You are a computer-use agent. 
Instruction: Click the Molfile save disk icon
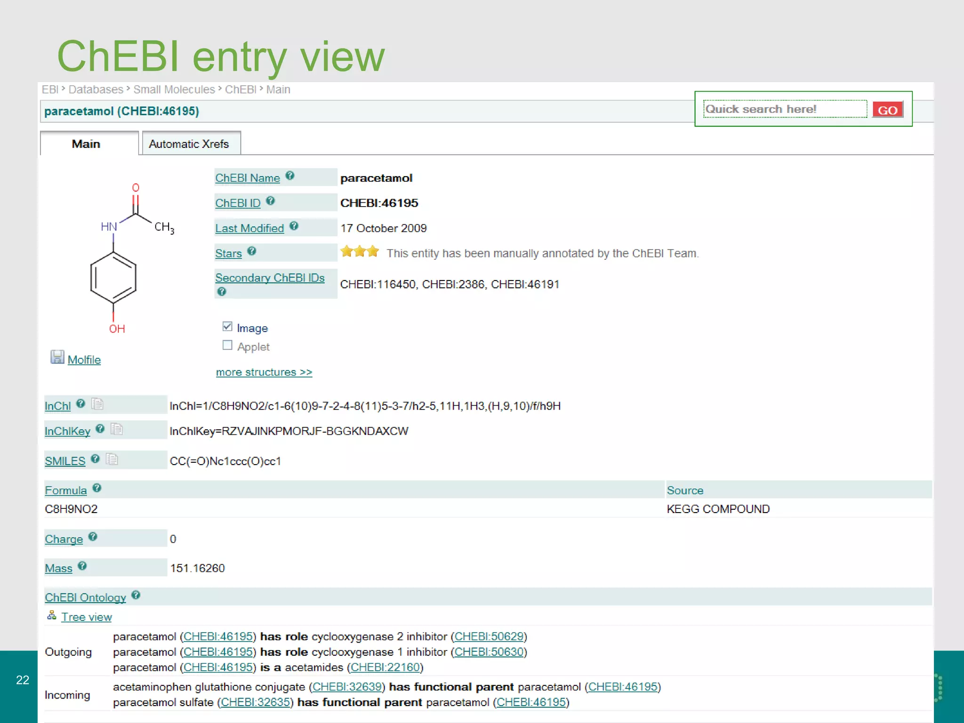[57, 357]
